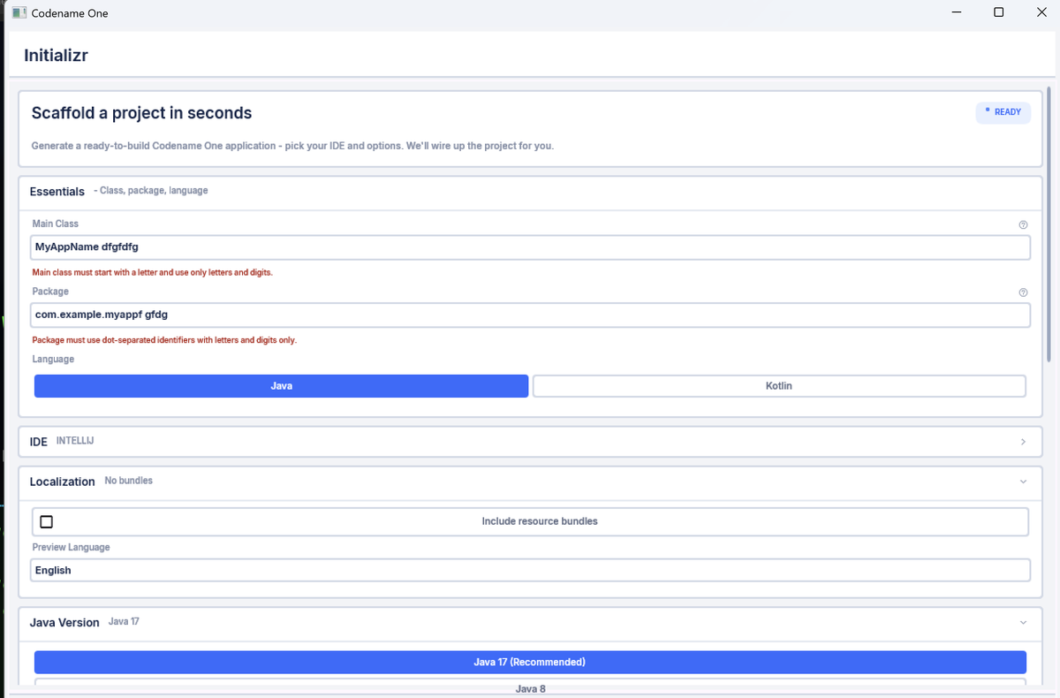
Task: Minimize the Codename One window
Action: (x=958, y=12)
